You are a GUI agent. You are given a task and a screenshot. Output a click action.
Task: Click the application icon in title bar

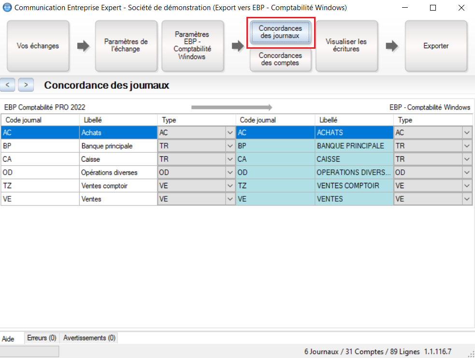(x=7, y=8)
